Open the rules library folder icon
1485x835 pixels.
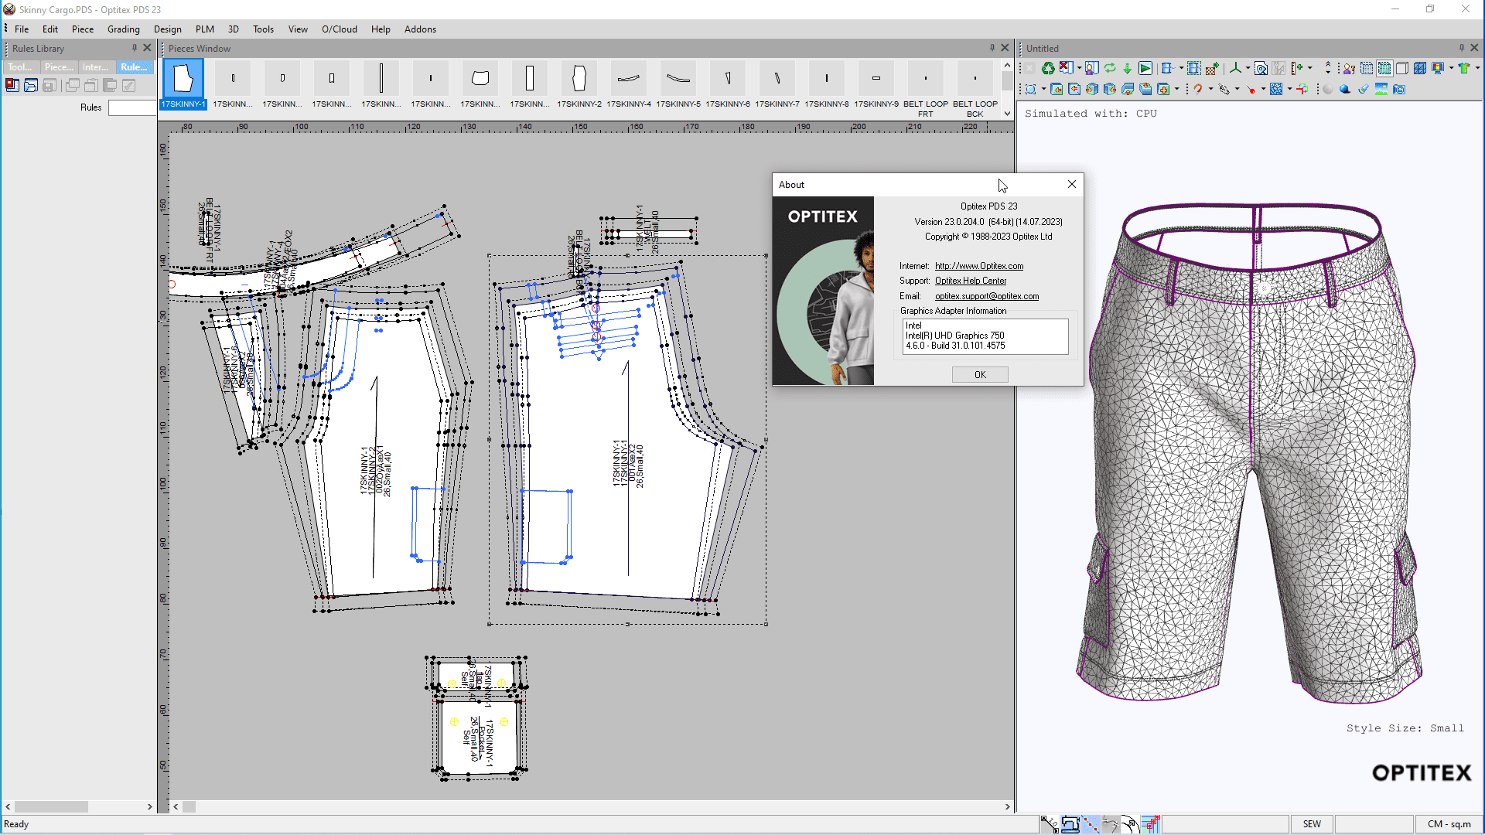[31, 86]
